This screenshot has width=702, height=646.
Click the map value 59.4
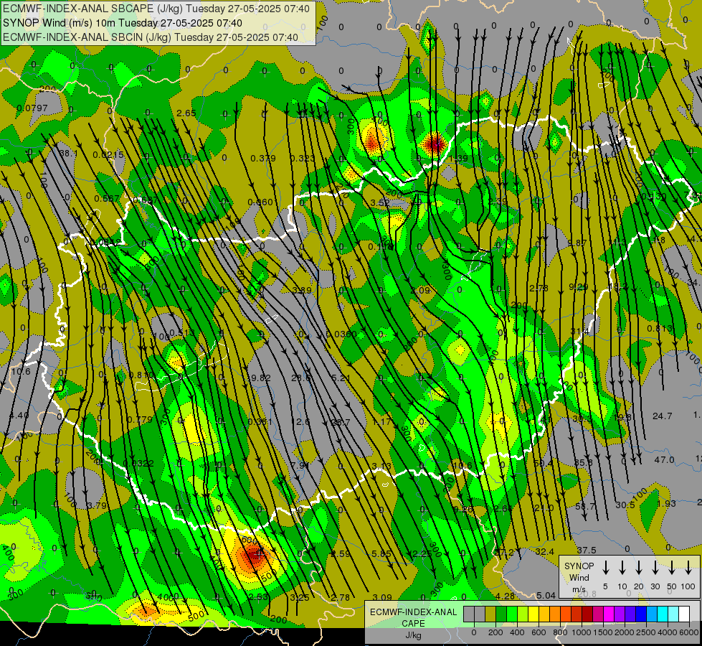click(544, 463)
